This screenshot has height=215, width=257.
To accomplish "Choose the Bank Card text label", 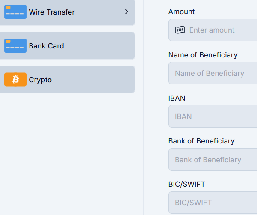I will click(46, 46).
